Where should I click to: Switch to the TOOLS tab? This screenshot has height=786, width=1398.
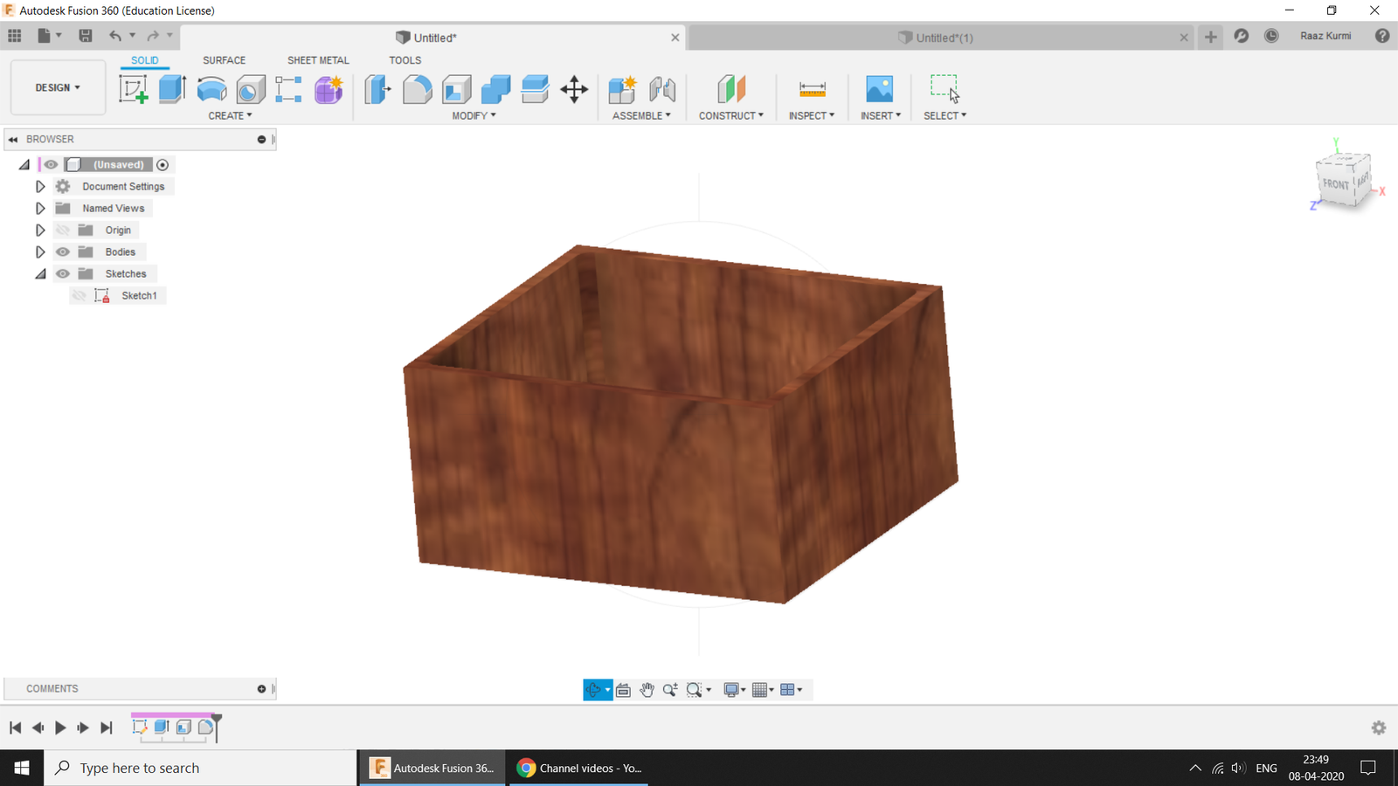pos(405,60)
